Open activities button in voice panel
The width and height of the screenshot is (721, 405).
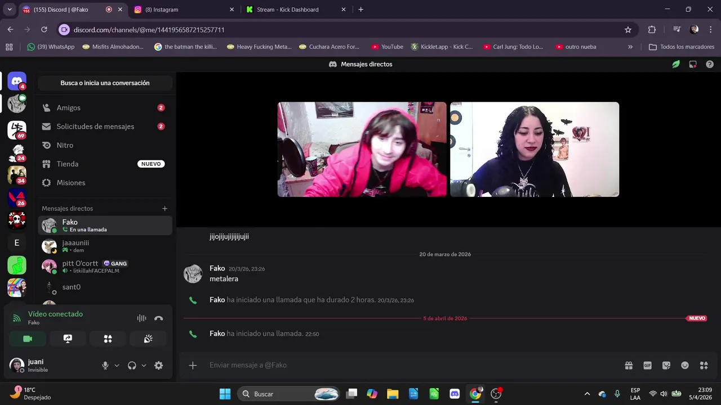point(108,339)
